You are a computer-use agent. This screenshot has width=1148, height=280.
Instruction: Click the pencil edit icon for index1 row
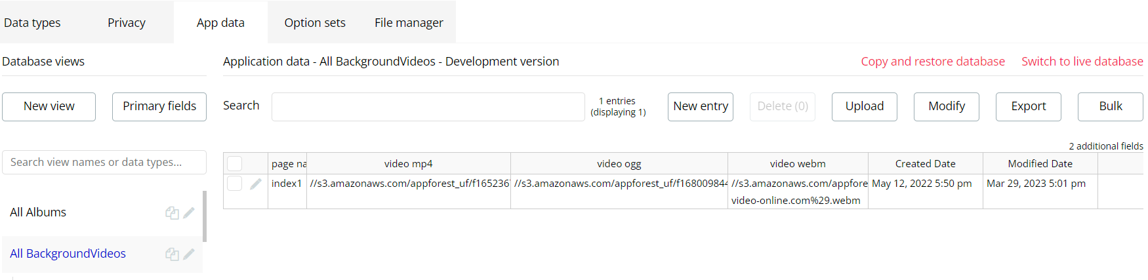point(256,184)
